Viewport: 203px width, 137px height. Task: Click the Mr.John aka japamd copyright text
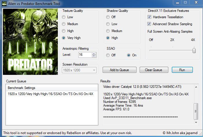click(180, 133)
